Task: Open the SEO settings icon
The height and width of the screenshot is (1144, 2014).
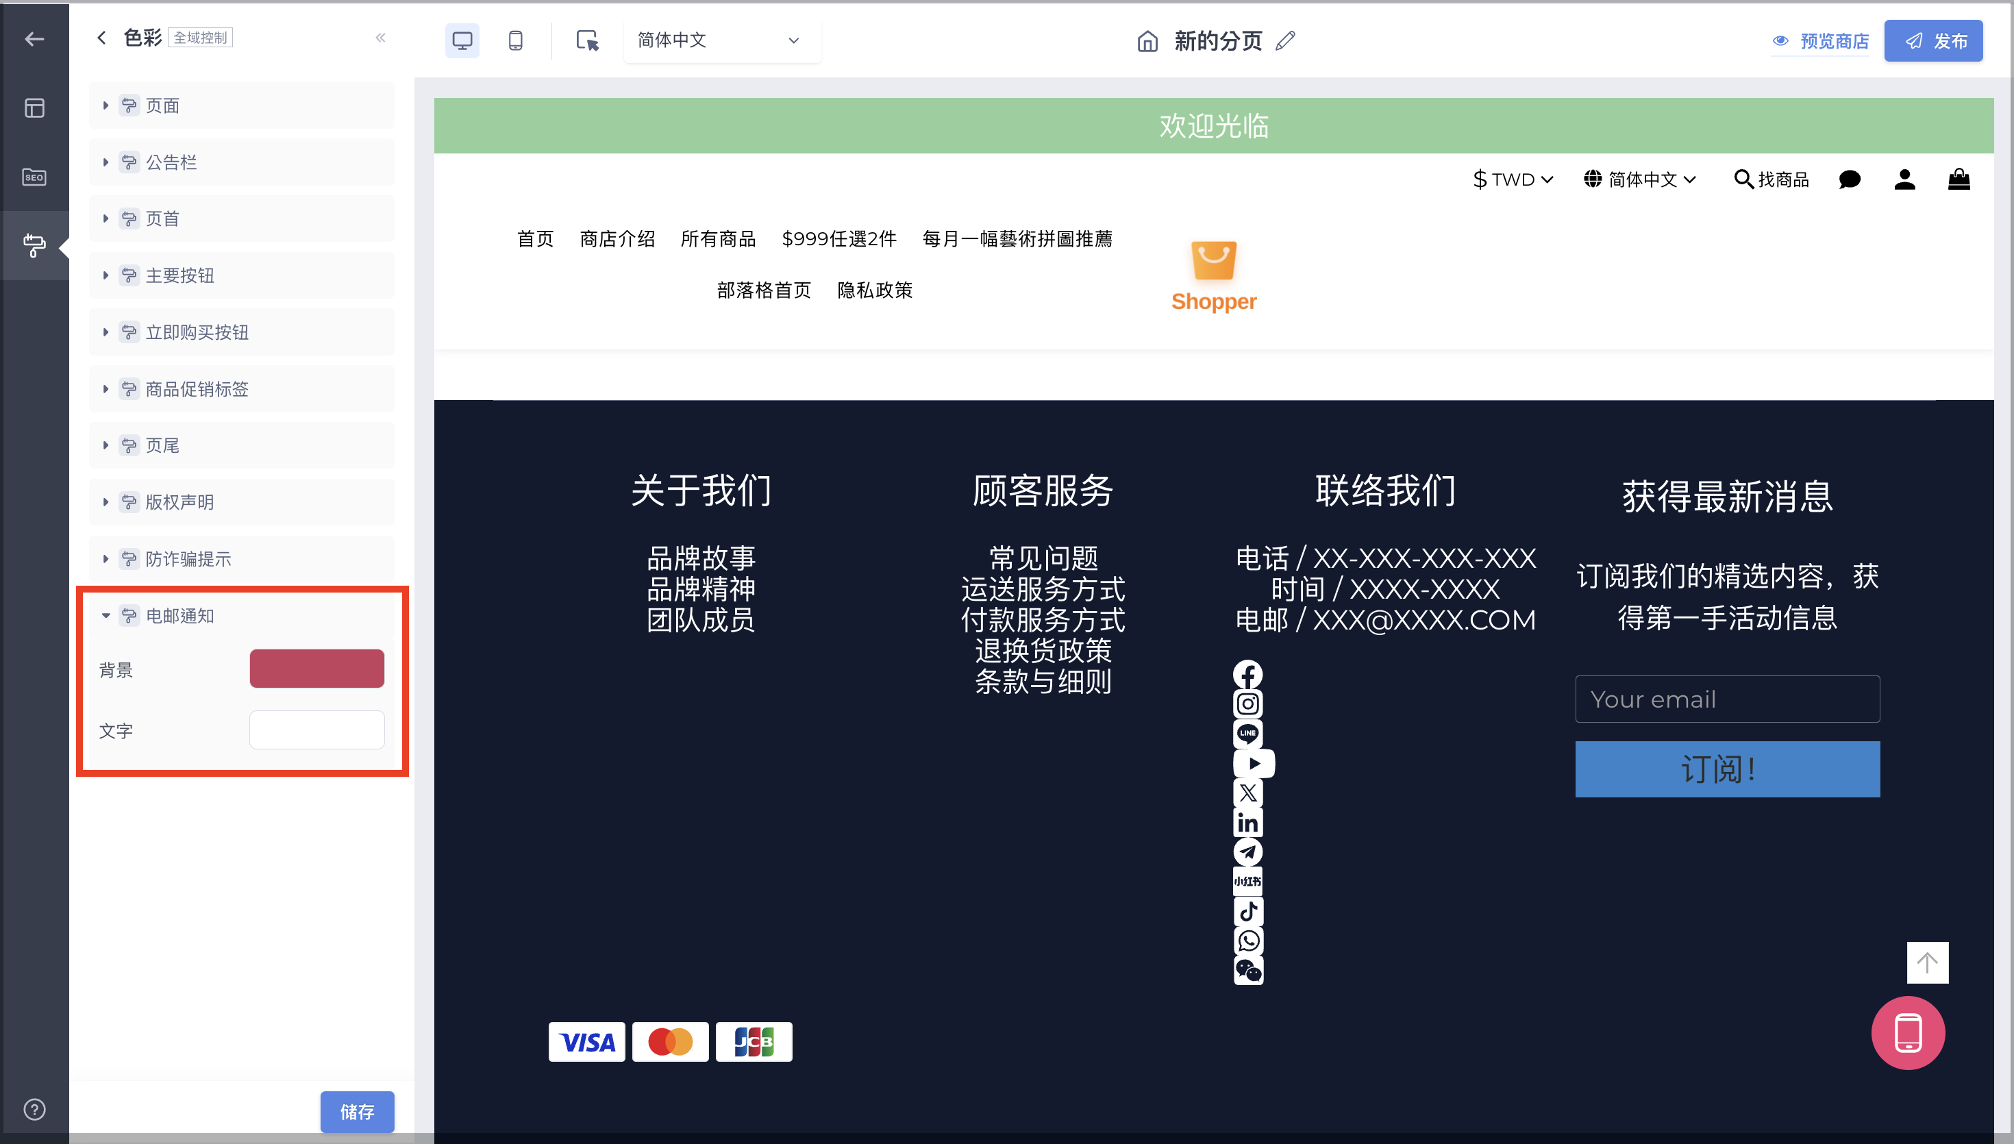Action: (34, 177)
